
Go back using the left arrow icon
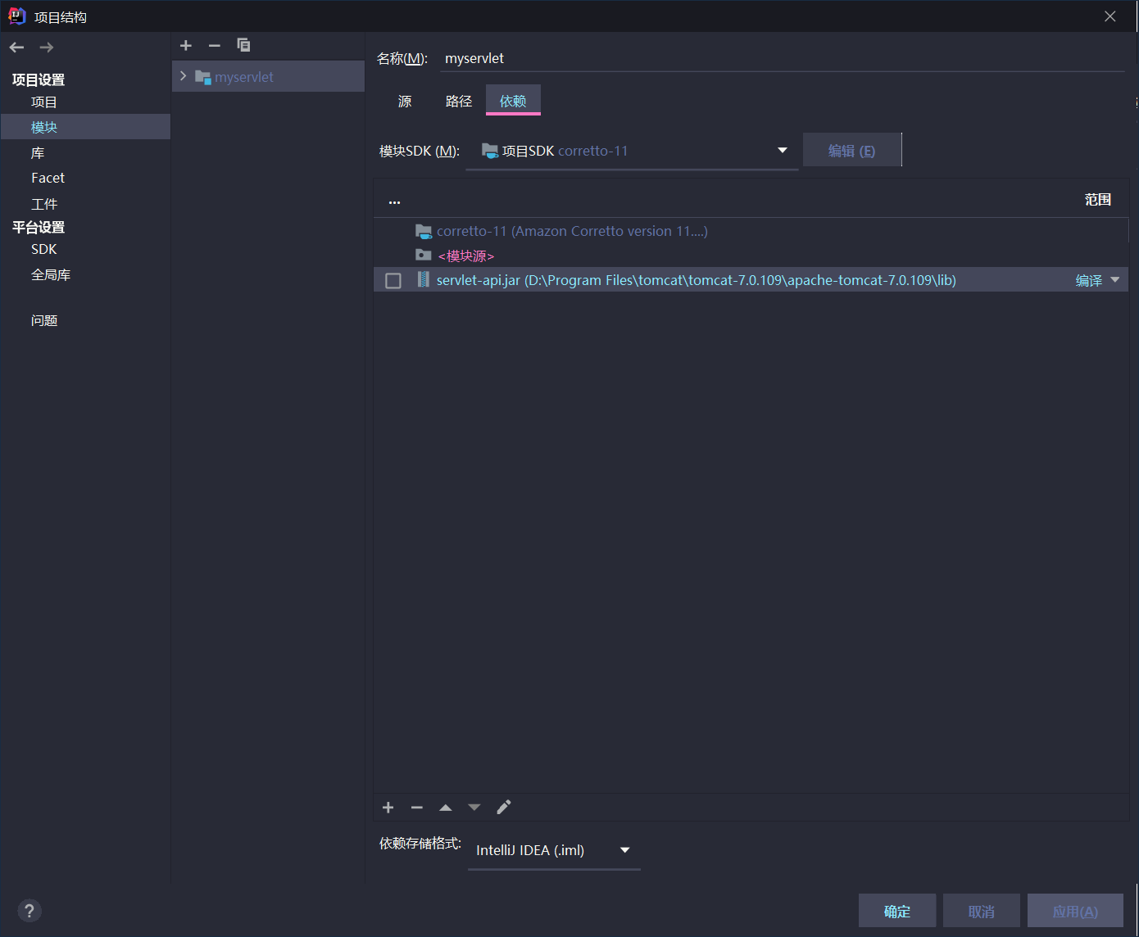[17, 48]
